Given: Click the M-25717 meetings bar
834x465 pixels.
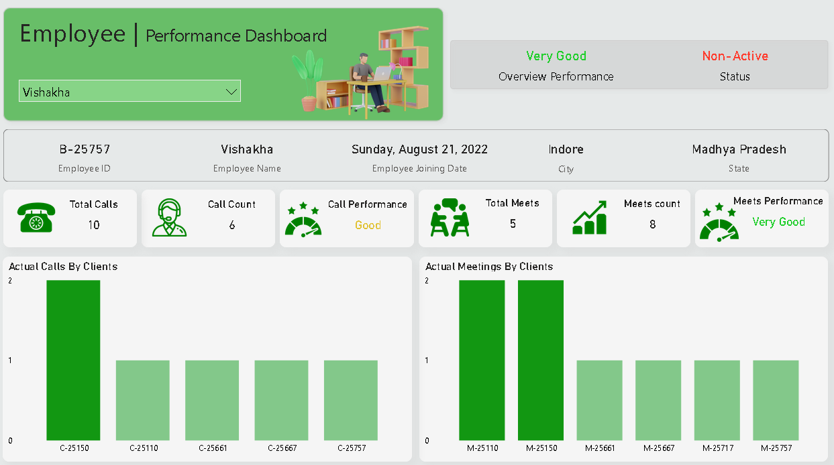Looking at the screenshot, I should click(717, 400).
